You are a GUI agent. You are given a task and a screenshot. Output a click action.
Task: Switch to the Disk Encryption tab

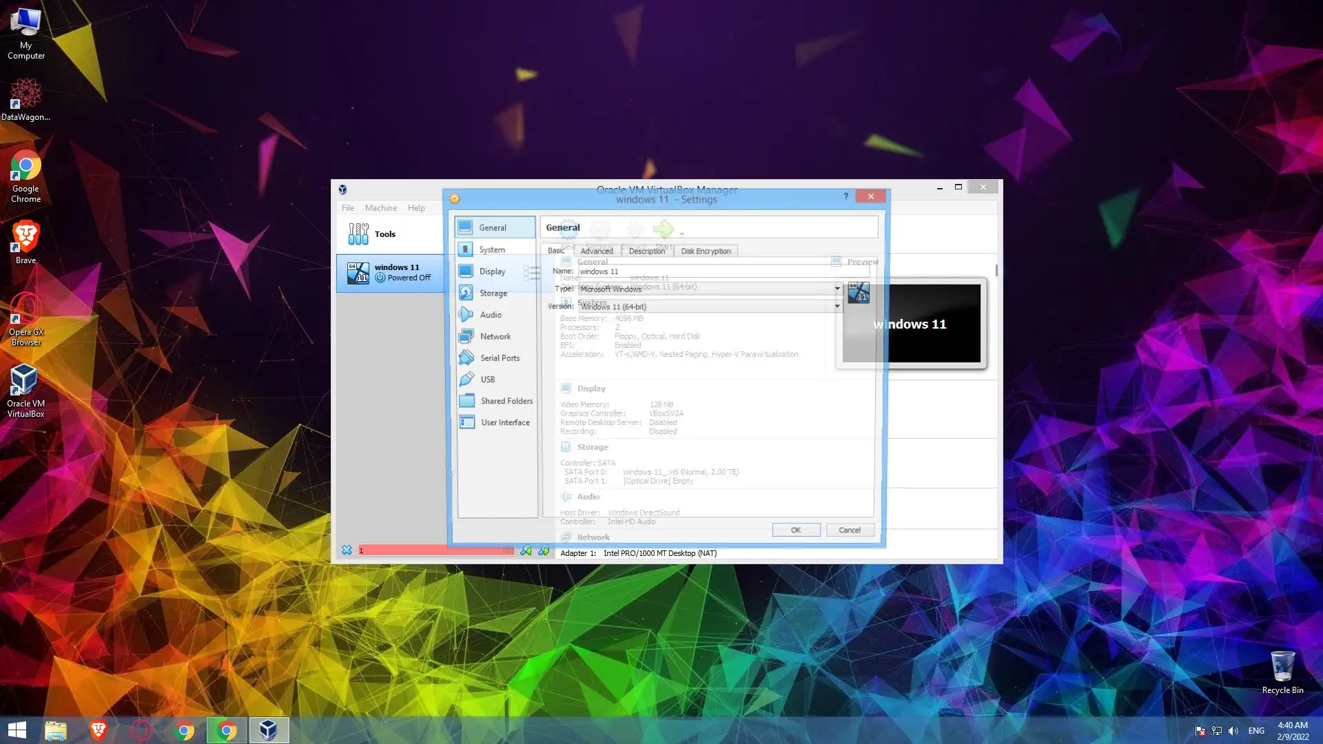(x=706, y=251)
